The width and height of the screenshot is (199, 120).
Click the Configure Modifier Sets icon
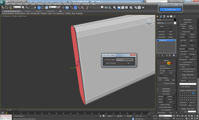click(174, 55)
